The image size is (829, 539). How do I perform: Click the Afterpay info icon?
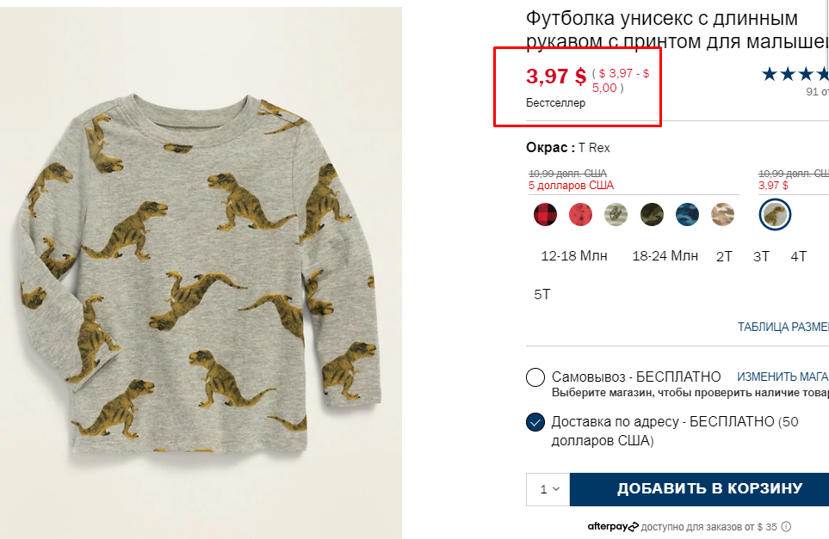(786, 527)
